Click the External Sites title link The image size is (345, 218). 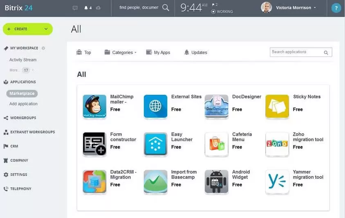point(186,97)
